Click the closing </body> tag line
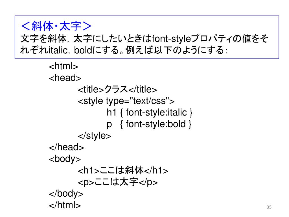Image resolution: width=289 pixels, height=217 pixels. coord(66,194)
